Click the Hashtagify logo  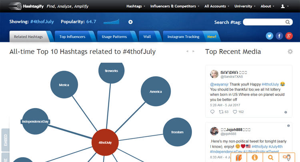26,6
